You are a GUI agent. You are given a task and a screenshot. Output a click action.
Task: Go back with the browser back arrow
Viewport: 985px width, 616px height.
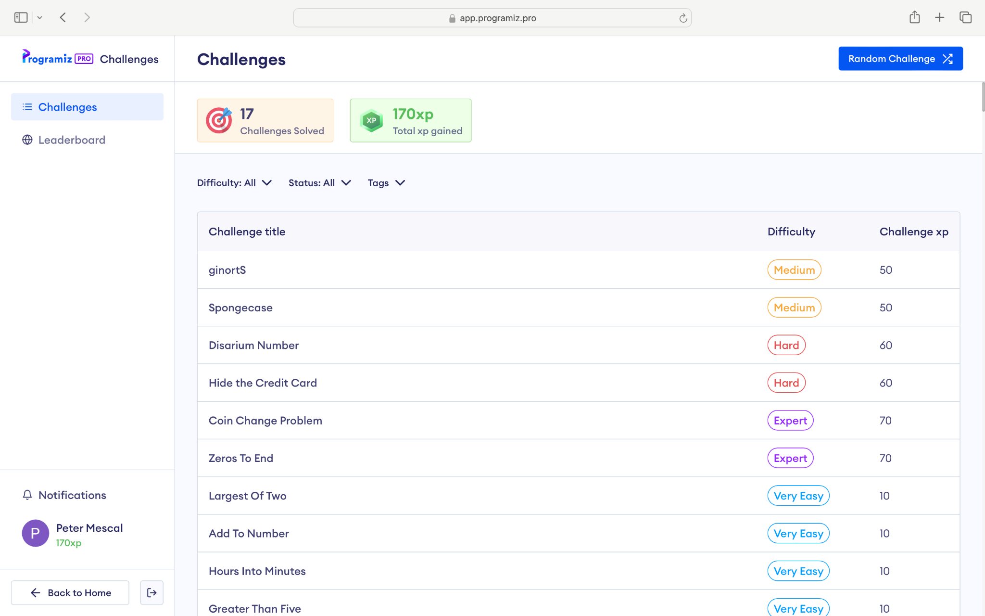(x=63, y=18)
